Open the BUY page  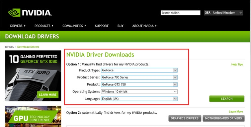120,26
